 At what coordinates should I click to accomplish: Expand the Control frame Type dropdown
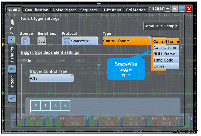pos(127,41)
